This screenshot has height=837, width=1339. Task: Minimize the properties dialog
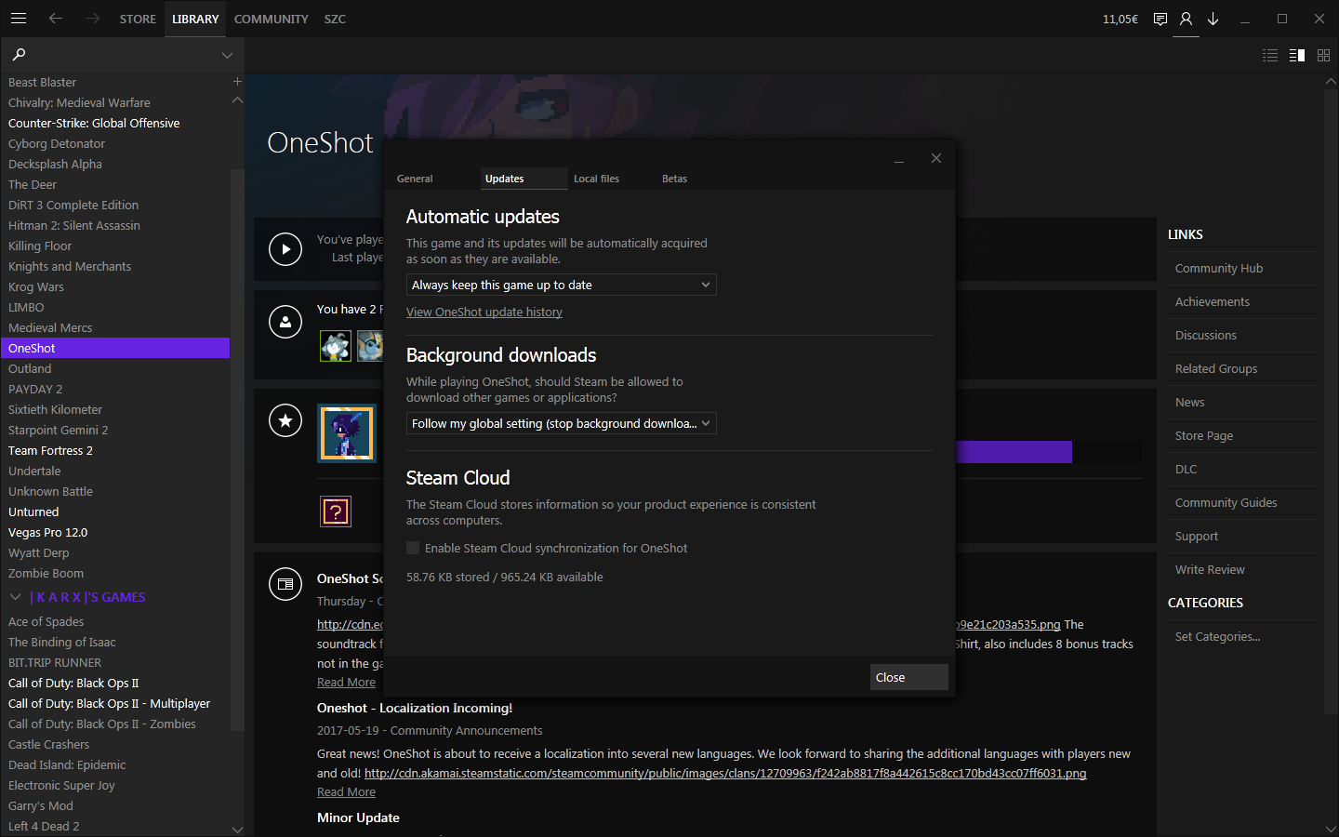[899, 161]
